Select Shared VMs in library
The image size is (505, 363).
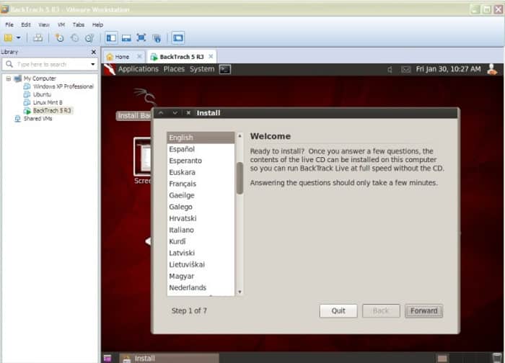38,119
